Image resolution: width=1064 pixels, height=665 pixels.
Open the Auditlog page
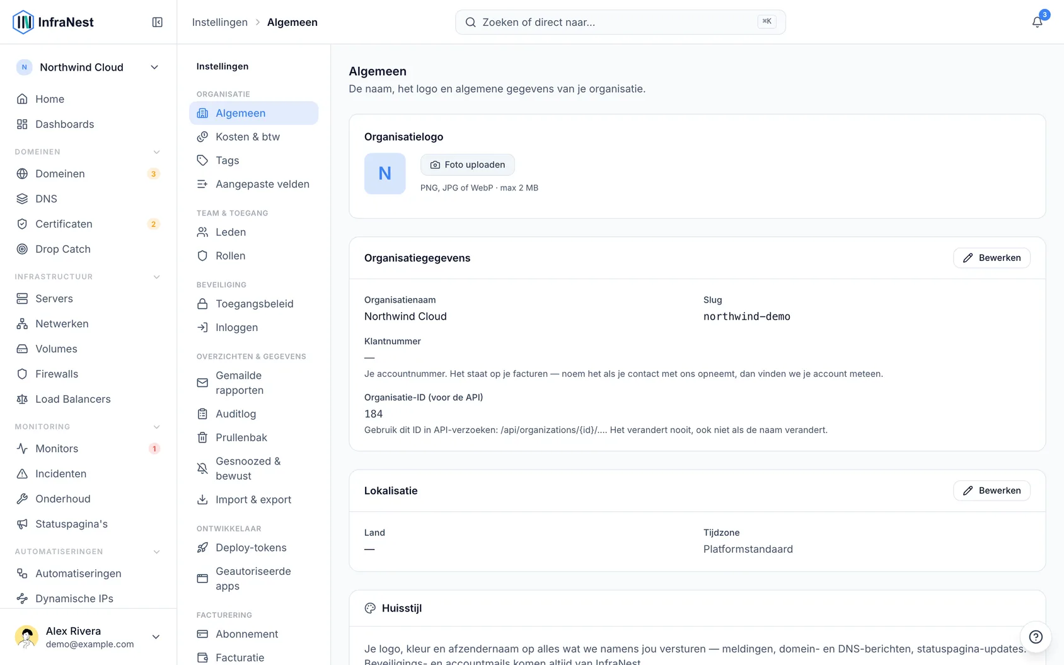[253, 413]
